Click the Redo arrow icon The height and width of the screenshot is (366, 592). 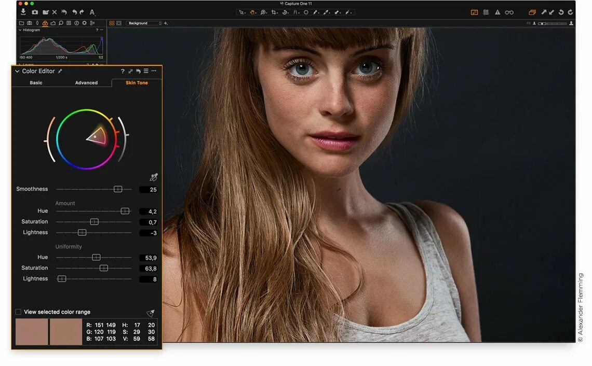click(x=82, y=12)
